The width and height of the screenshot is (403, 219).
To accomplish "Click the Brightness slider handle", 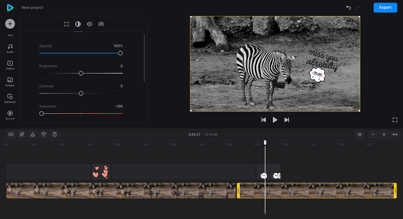I will click(x=81, y=74).
